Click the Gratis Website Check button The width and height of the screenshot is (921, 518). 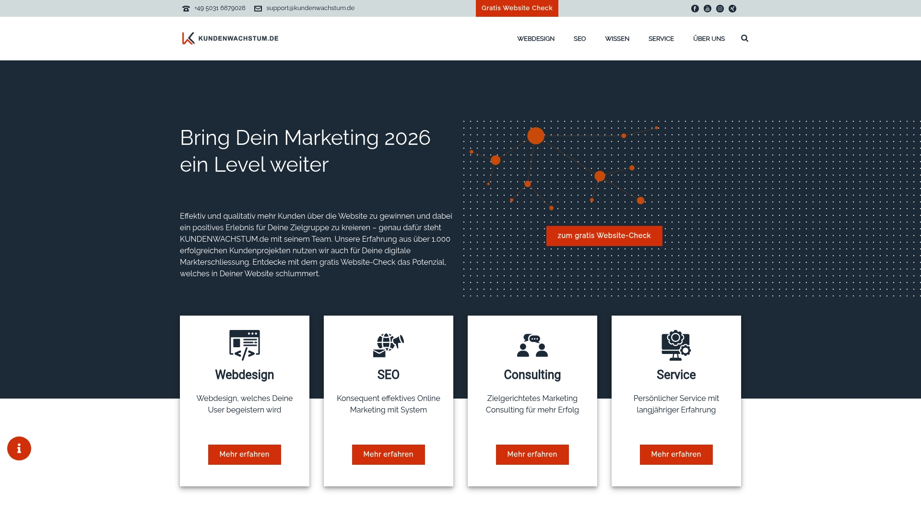[517, 8]
